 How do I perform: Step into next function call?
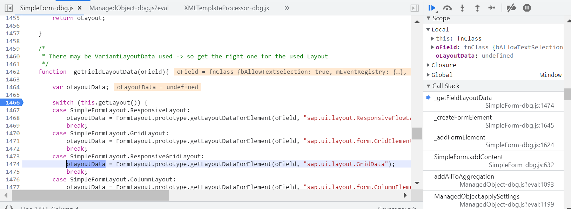[462, 8]
